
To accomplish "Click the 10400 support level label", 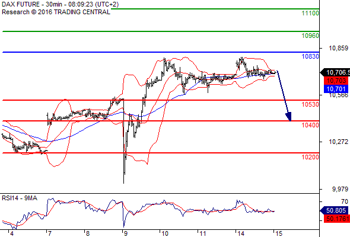I will (x=310, y=125).
